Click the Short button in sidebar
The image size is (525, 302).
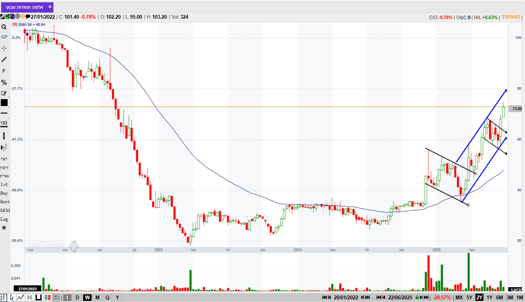[x=4, y=202]
